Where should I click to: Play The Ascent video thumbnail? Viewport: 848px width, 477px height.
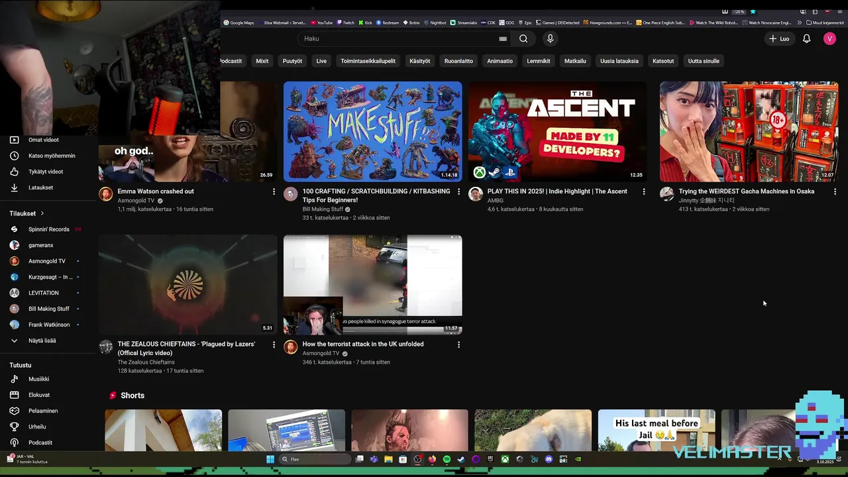tap(557, 131)
